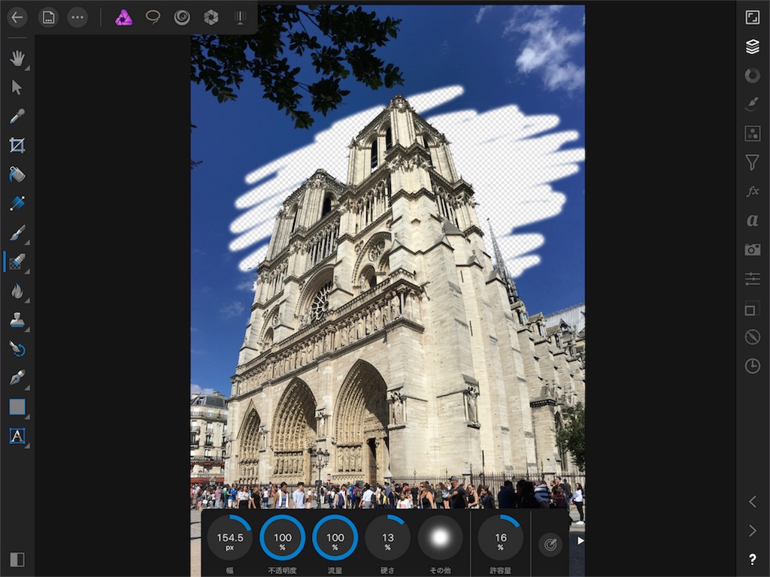Open the Color studio
This screenshot has width=770, height=577.
(752, 76)
